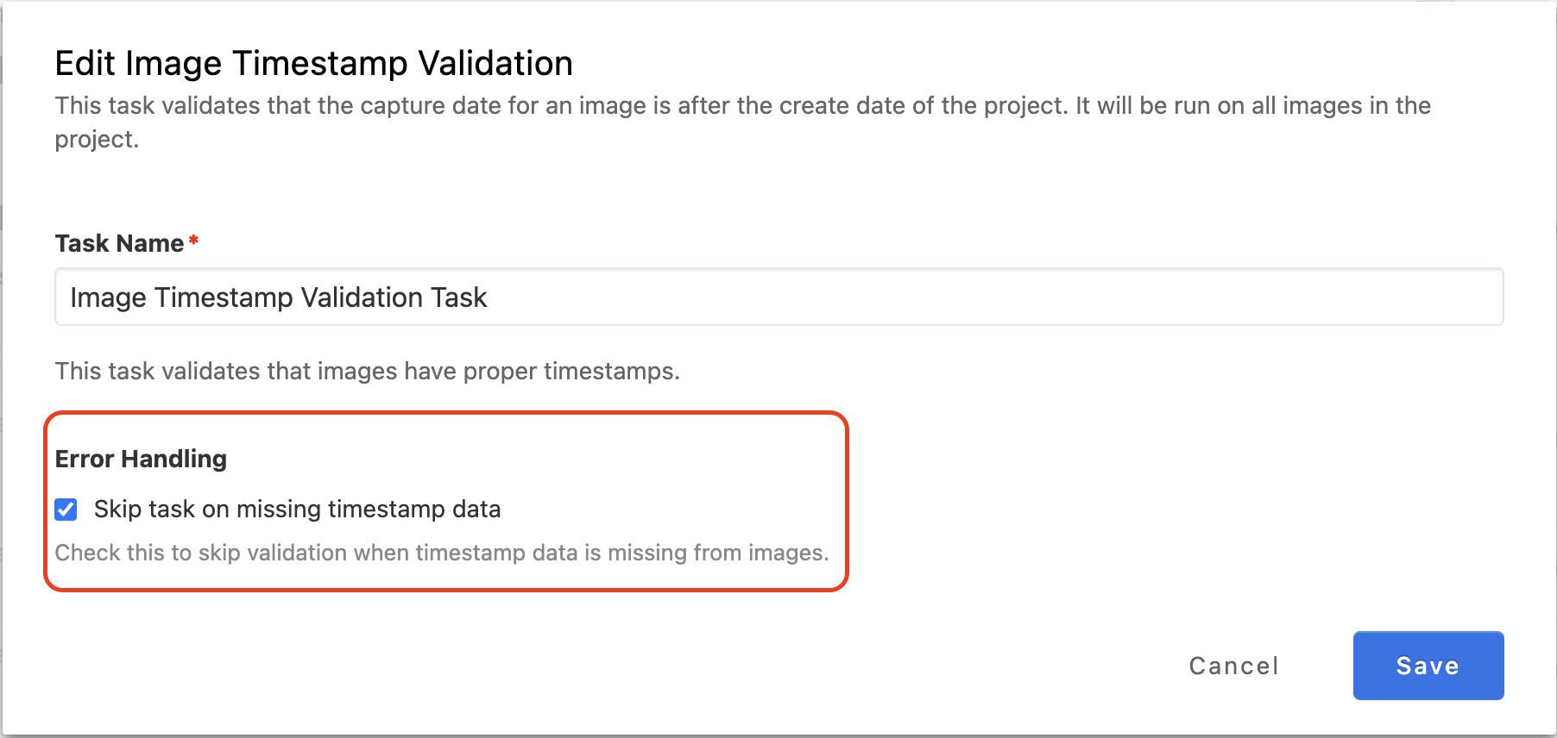Click the blue checkmark icon under Error Handling

[66, 510]
